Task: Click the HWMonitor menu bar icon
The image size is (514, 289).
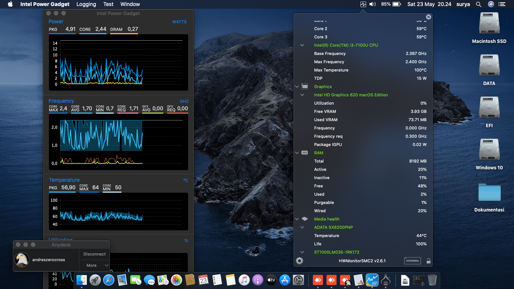Action: click(x=363, y=5)
